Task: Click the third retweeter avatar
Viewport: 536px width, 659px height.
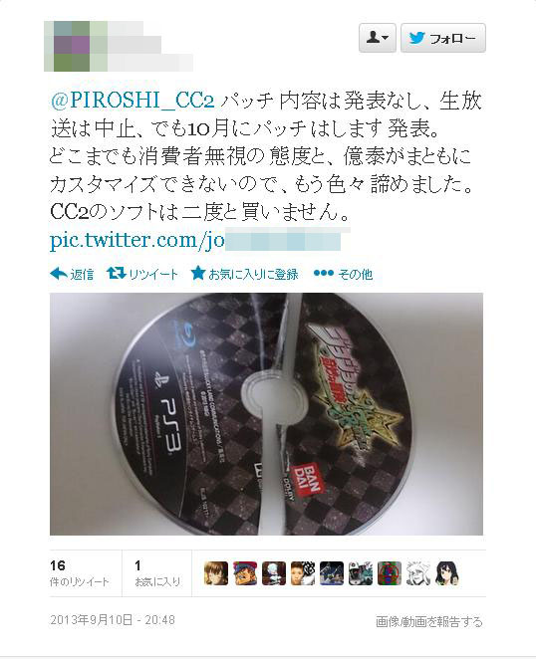Action: (x=274, y=573)
